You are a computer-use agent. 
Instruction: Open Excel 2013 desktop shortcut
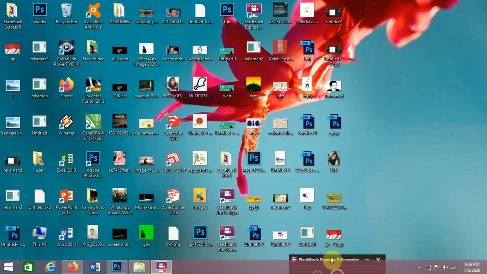pyautogui.click(x=67, y=162)
